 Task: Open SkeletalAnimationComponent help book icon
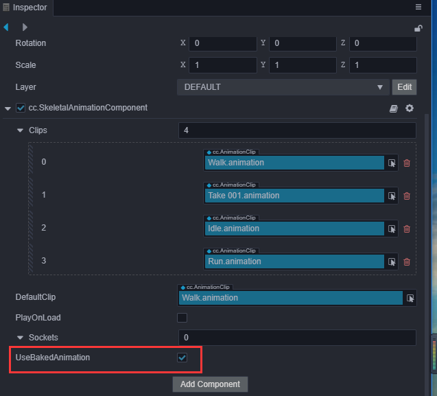(394, 108)
